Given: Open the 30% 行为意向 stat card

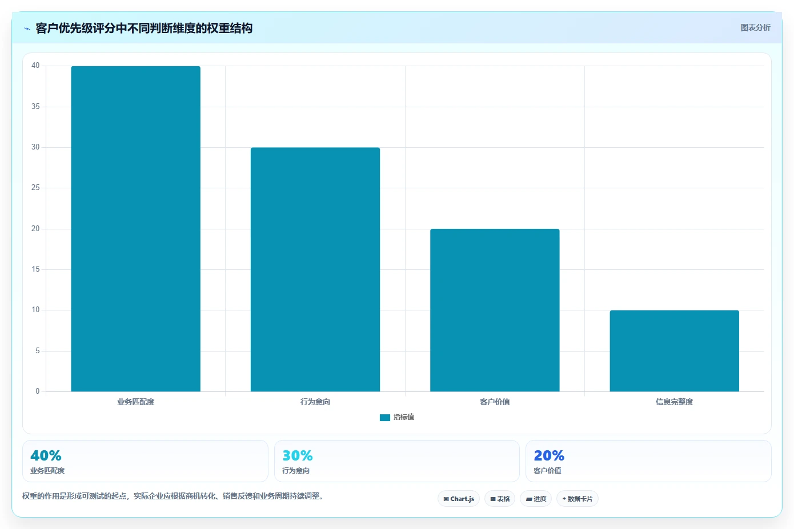Looking at the screenshot, I should [397, 461].
